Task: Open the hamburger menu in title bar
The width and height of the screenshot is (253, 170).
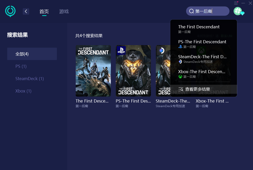Action: click(x=236, y=3)
